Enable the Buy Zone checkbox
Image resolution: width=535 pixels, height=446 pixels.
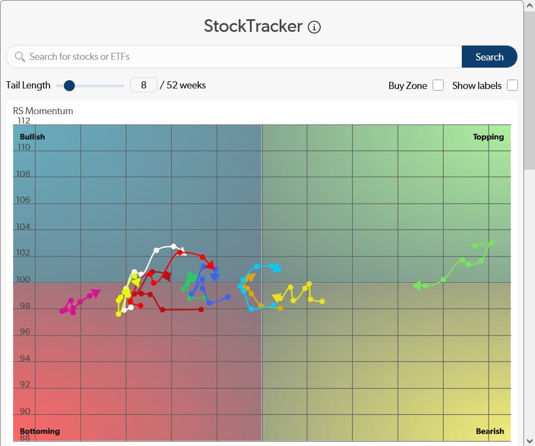[438, 85]
